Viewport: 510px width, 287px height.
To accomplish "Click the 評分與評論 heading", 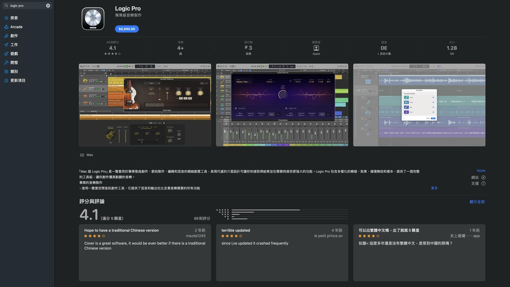I will [x=92, y=202].
